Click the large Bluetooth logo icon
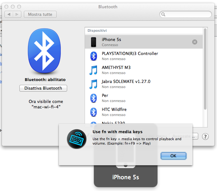This screenshot has height=191, width=217. coord(44,51)
